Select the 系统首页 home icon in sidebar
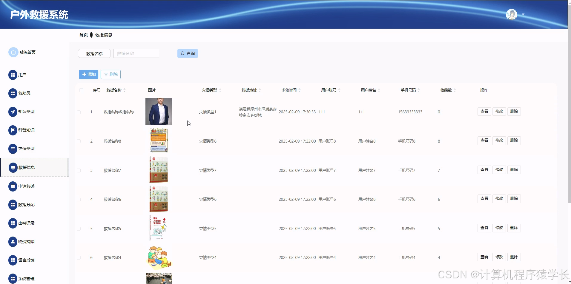Image resolution: width=571 pixels, height=284 pixels. 13,52
